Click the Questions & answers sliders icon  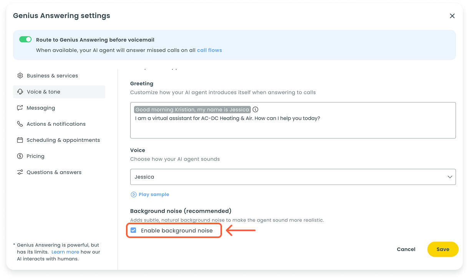(x=20, y=172)
